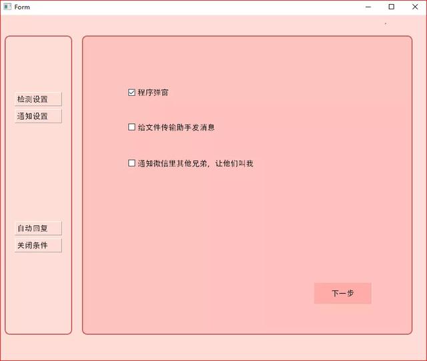427x361 pixels.
Task: Minimize the Form window
Action: (x=368, y=7)
